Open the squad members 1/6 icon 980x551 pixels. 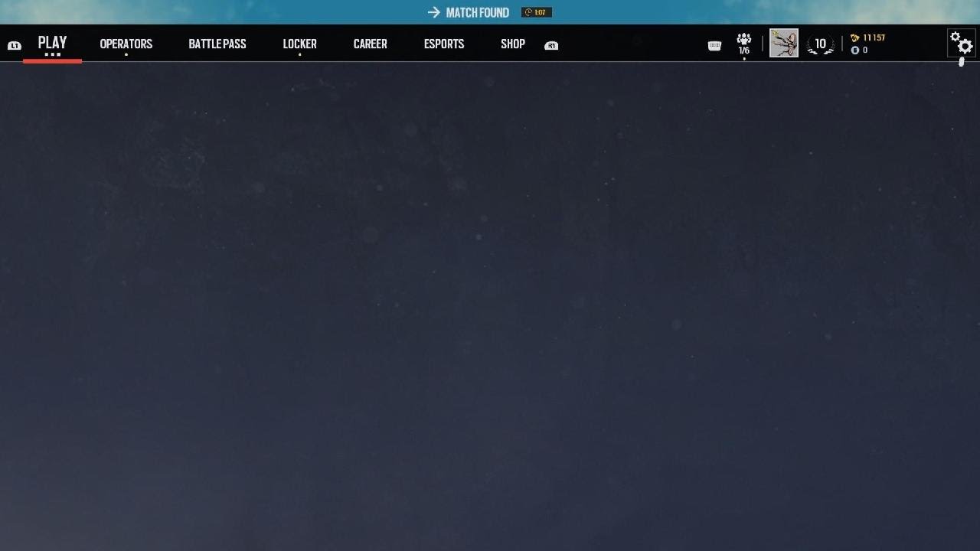point(743,44)
